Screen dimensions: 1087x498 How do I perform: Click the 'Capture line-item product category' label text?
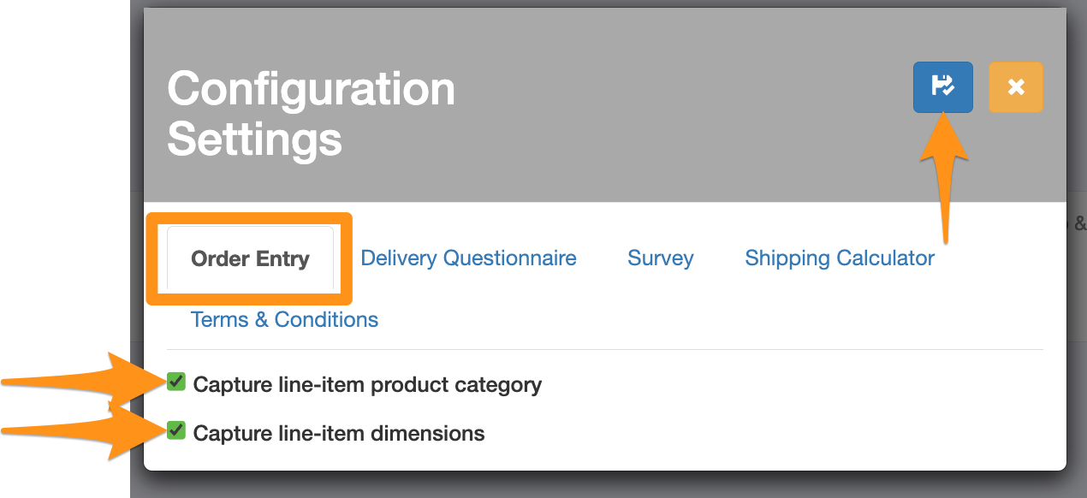(x=367, y=385)
